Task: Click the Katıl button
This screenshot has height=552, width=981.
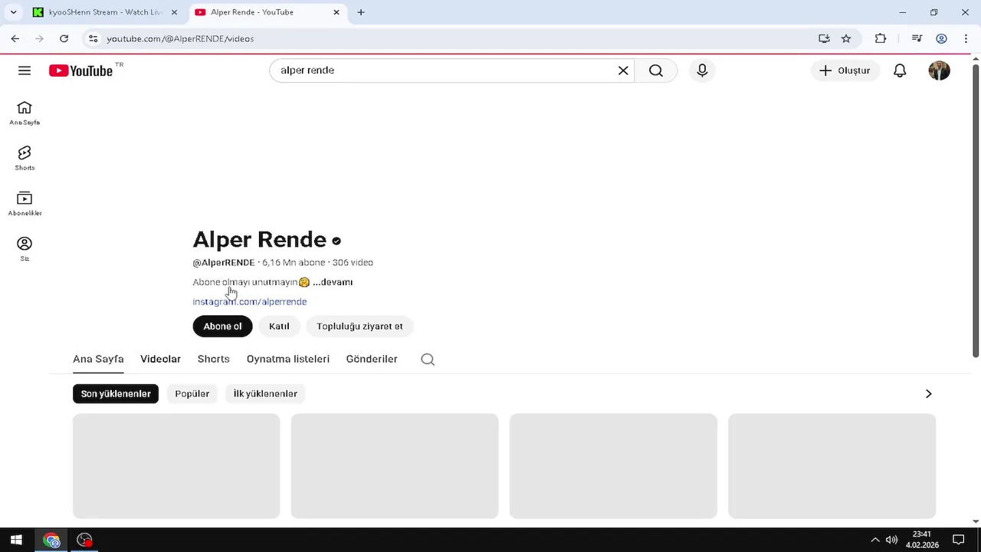Action: pyautogui.click(x=279, y=326)
